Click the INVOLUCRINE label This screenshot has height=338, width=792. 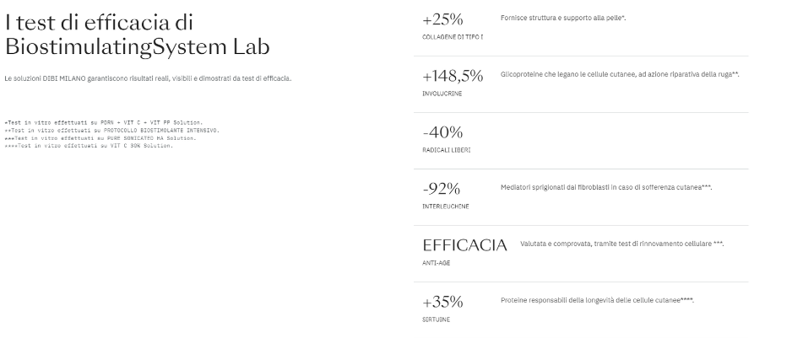[x=442, y=94]
